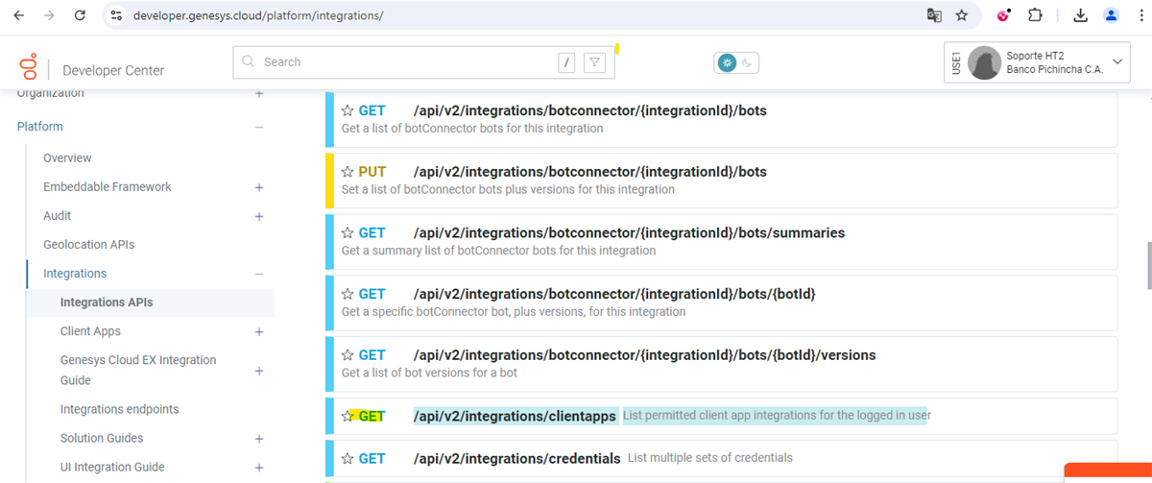Screen dimensions: 1152x483
Task: Open the search filter funnel
Action: click(x=595, y=62)
